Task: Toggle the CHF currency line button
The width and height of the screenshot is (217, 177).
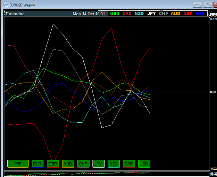Action: point(83,164)
